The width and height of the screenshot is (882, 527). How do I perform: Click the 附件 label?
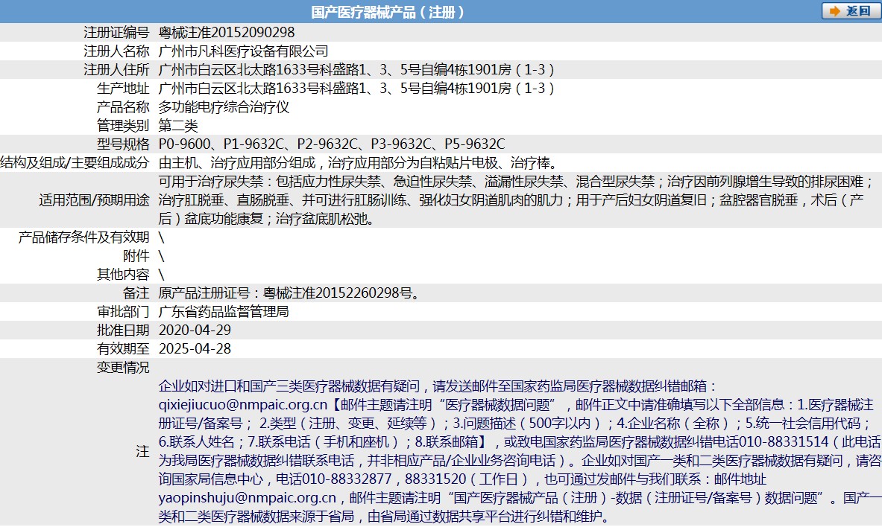click(136, 255)
